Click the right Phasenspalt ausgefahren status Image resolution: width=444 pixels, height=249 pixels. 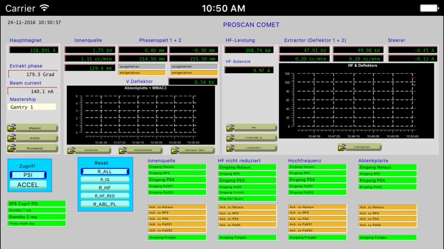pyautogui.click(x=194, y=67)
